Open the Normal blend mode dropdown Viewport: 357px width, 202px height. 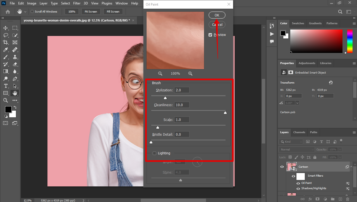pyautogui.click(x=297, y=149)
